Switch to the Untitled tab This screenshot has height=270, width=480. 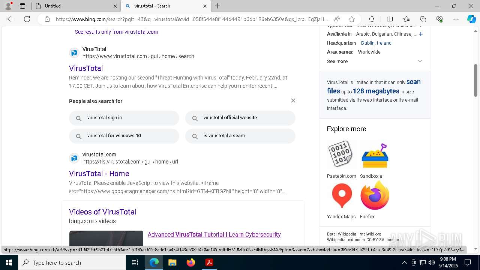(76, 6)
